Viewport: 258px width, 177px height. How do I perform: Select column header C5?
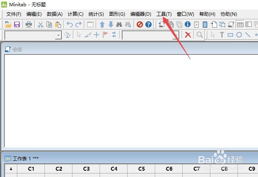pos(141,169)
